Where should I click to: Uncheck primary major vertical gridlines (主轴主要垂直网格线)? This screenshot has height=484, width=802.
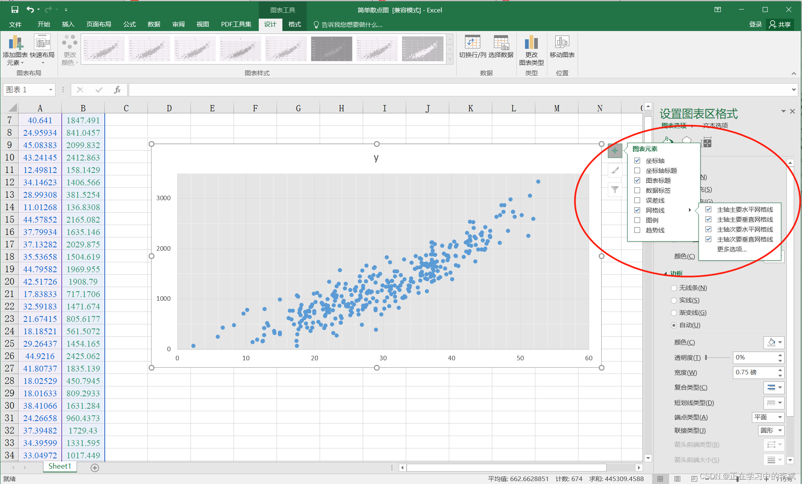pos(708,219)
